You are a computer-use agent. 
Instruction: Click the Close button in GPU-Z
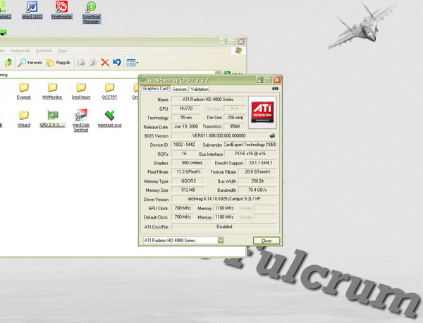[266, 240]
